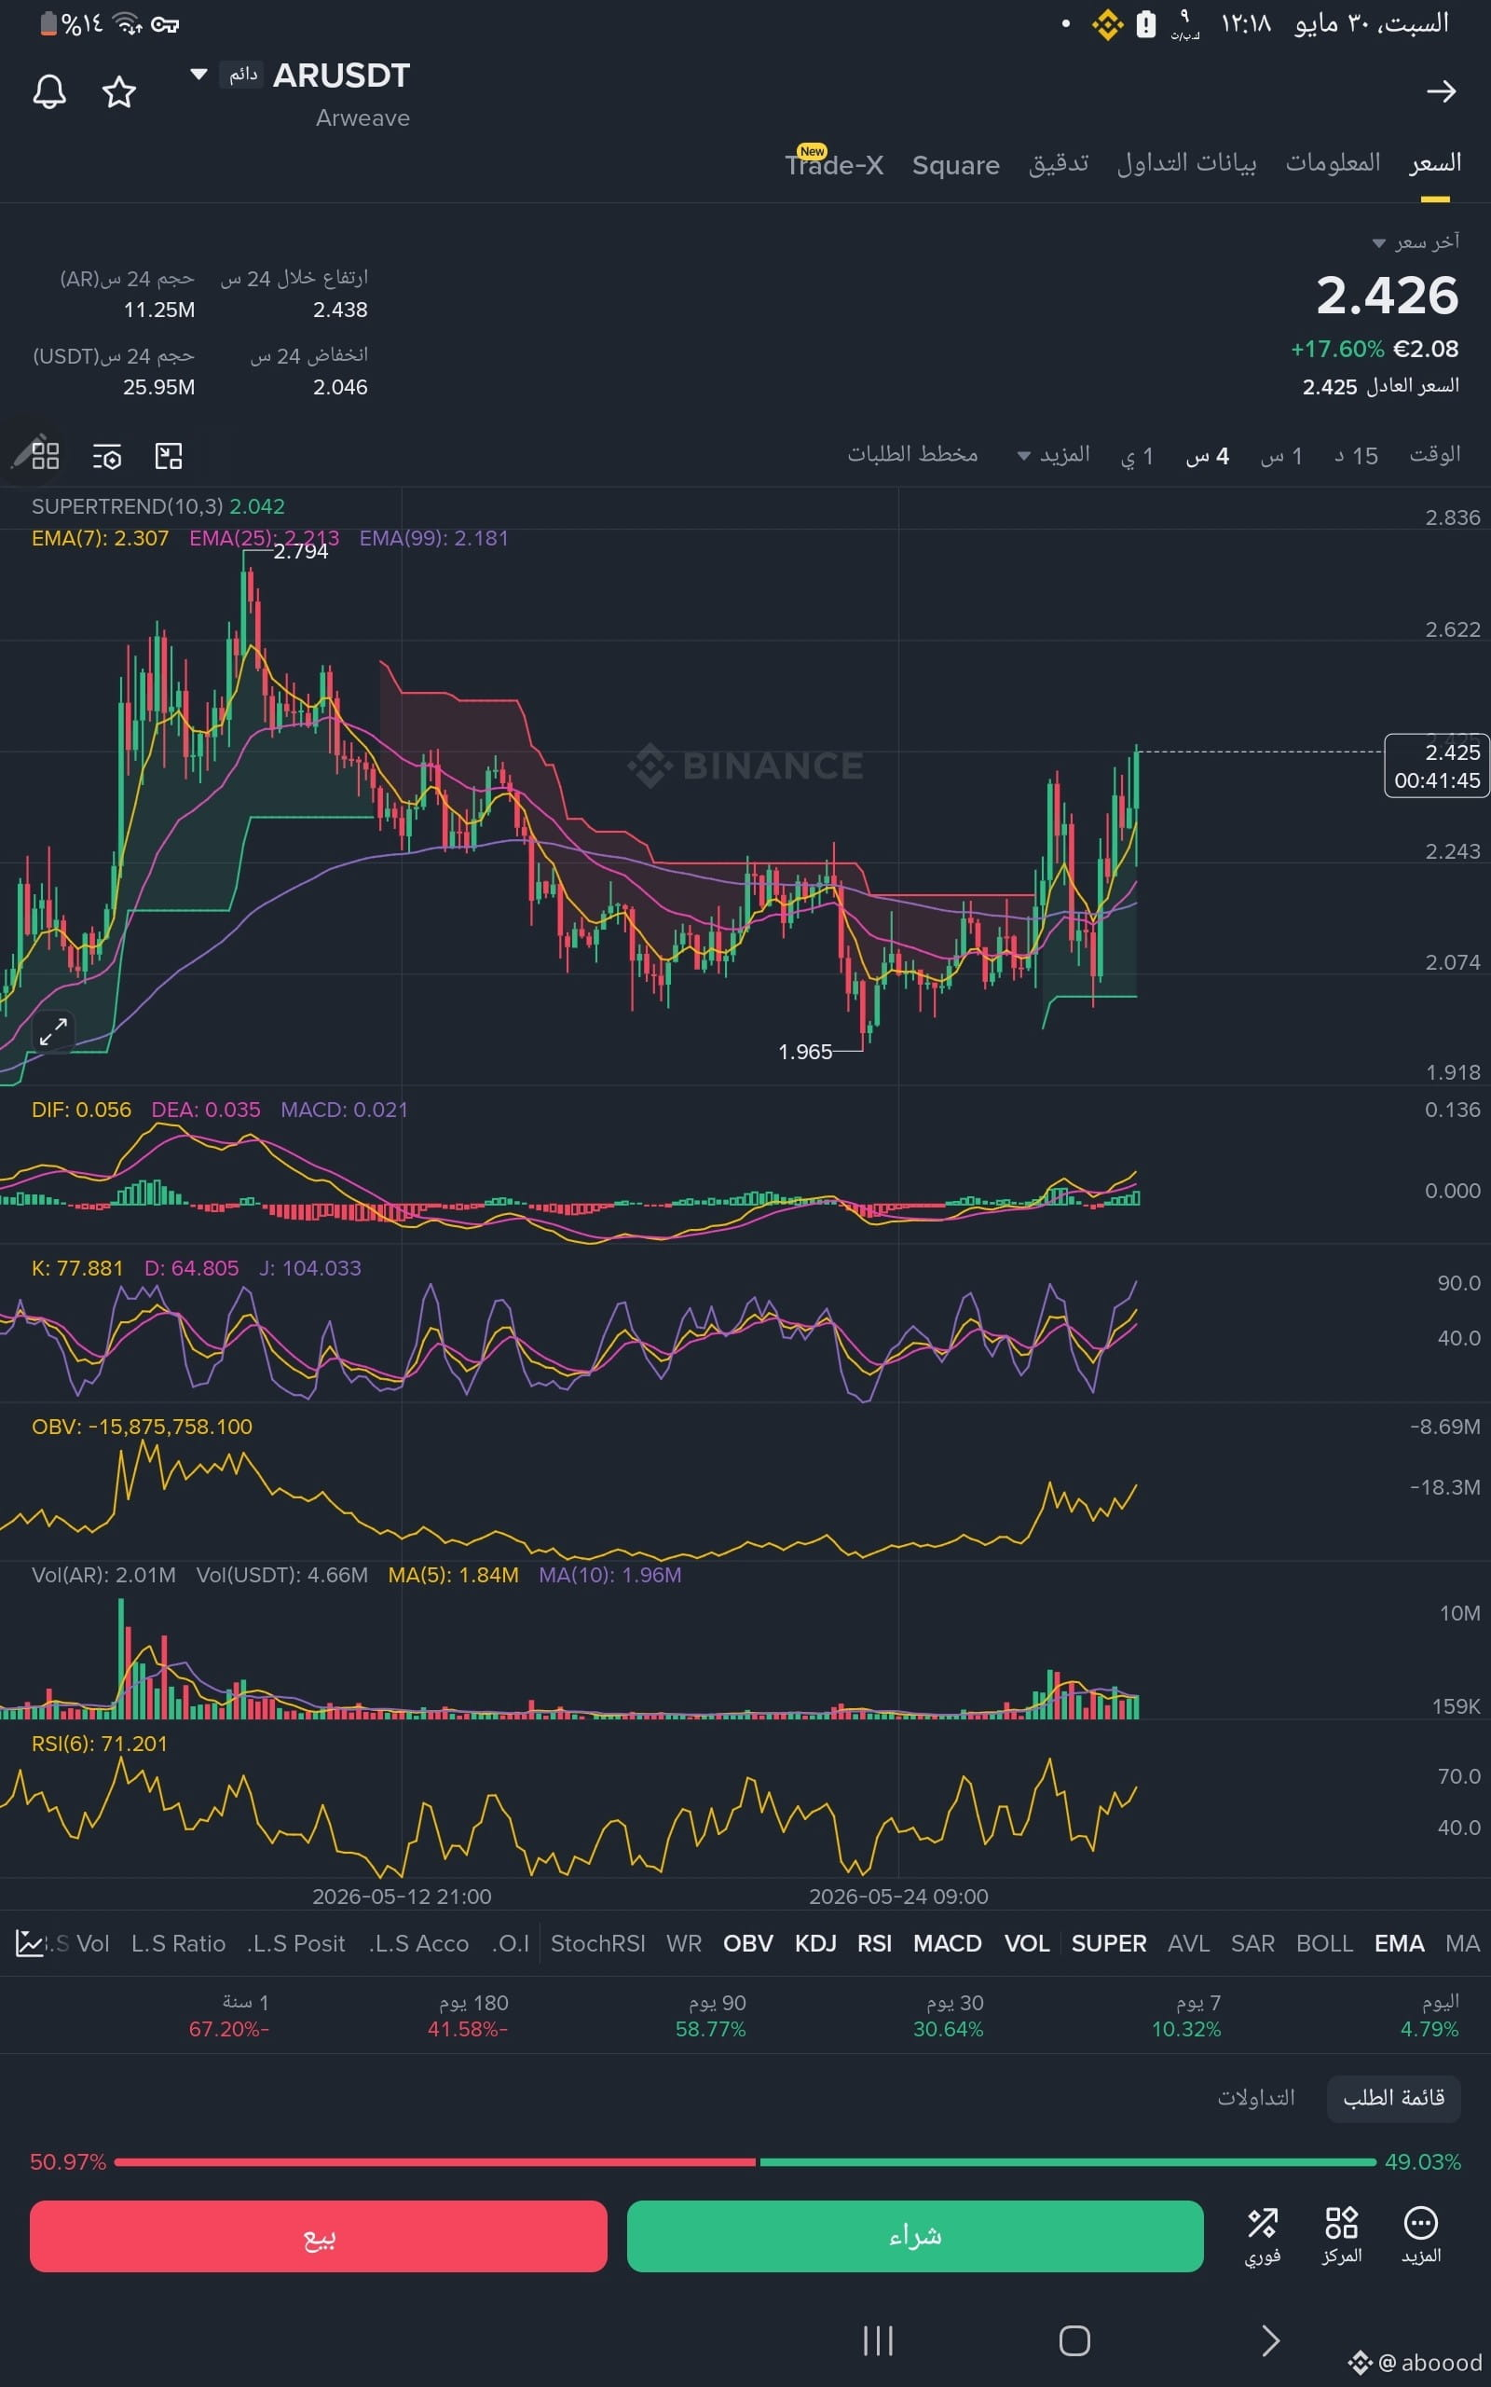This screenshot has height=2387, width=1491.
Task: Switch to المعلومات info tab
Action: click(x=1333, y=164)
